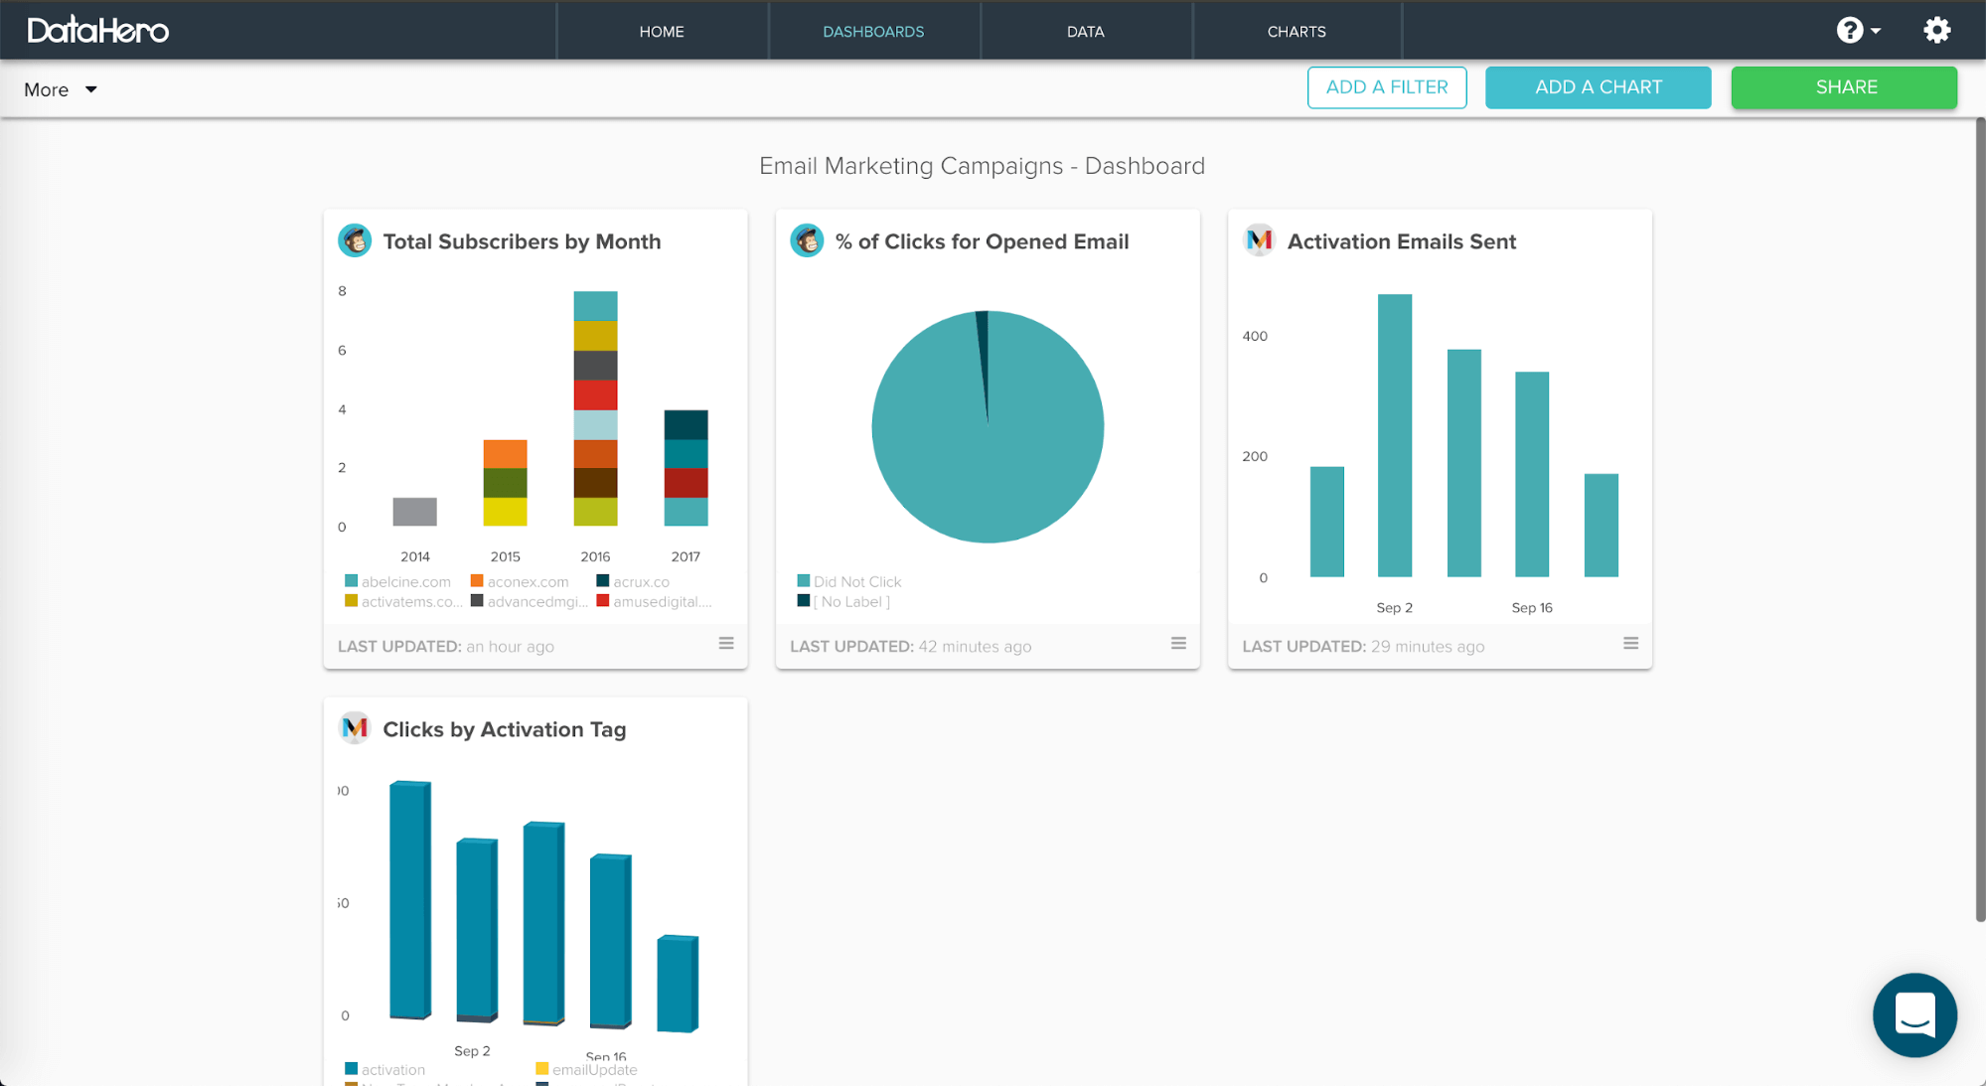The height and width of the screenshot is (1087, 1986).
Task: Open menu icon on % of Clicks chart
Action: [x=1178, y=644]
